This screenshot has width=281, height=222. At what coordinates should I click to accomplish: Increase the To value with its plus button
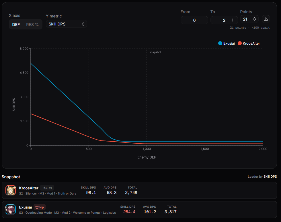tap(233, 20)
